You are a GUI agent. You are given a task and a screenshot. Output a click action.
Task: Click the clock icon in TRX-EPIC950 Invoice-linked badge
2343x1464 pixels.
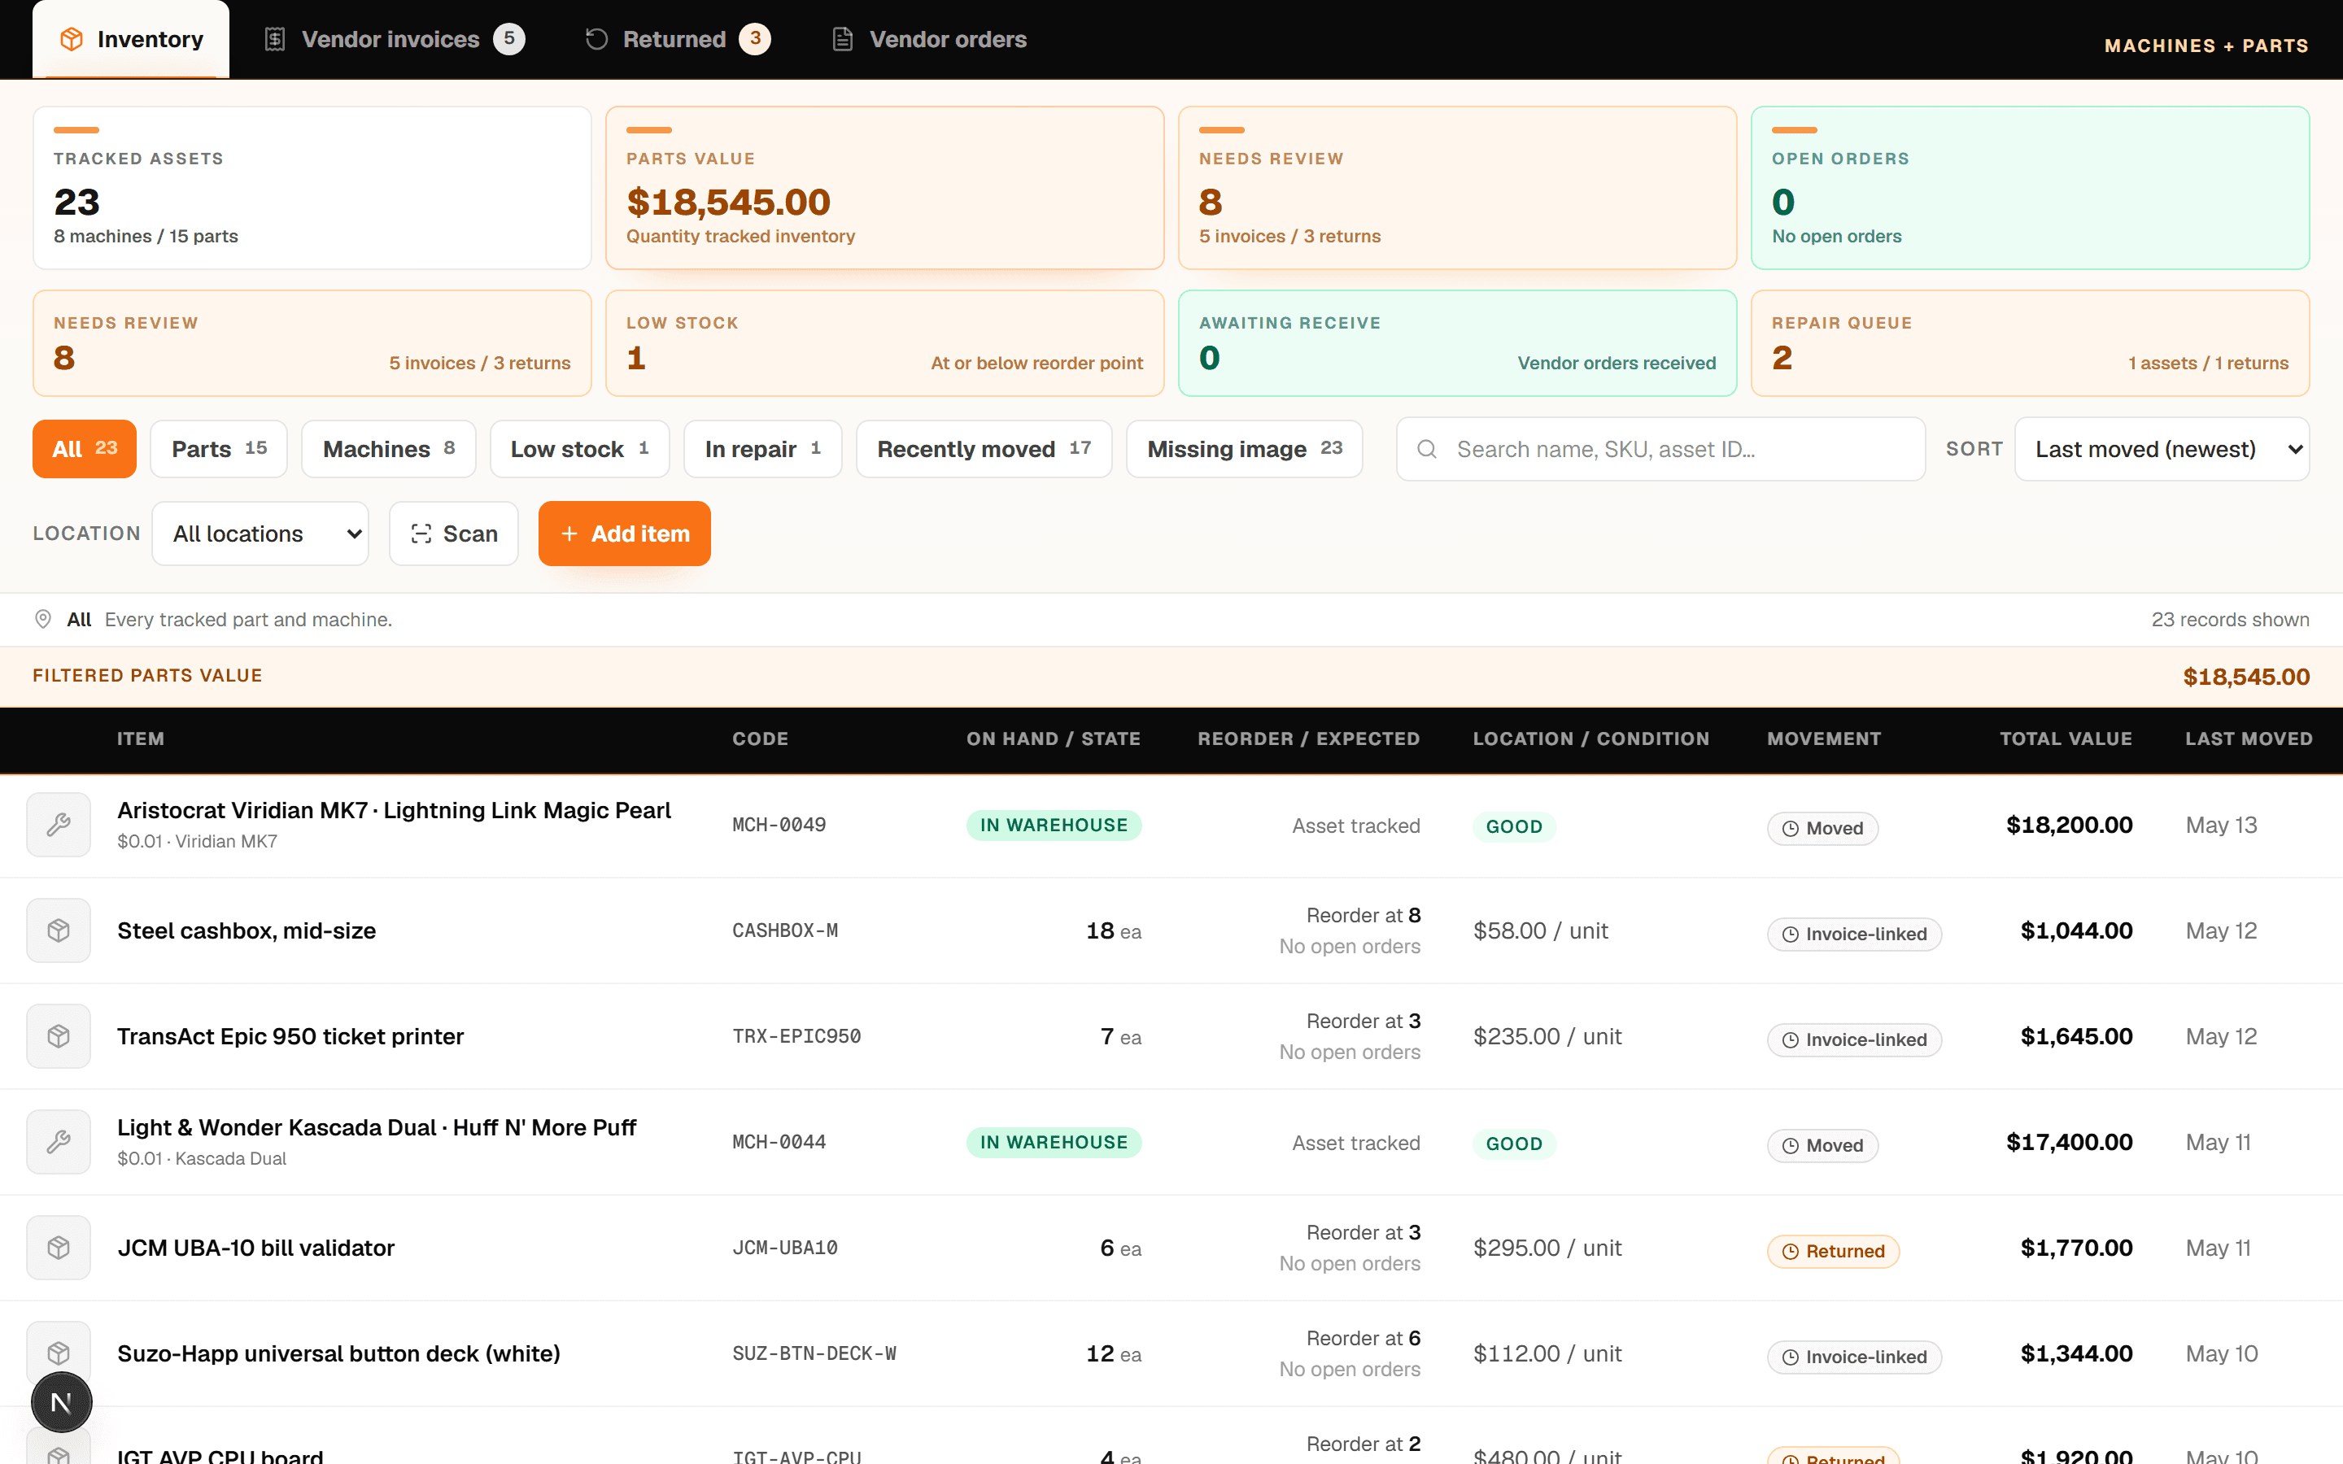click(x=1790, y=1040)
